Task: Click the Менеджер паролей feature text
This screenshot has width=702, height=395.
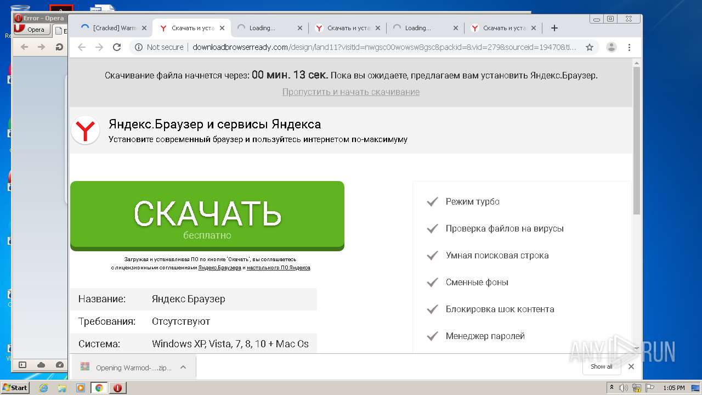Action: point(485,336)
